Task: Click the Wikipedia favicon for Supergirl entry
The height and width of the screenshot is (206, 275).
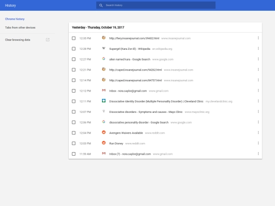Action: point(104,48)
